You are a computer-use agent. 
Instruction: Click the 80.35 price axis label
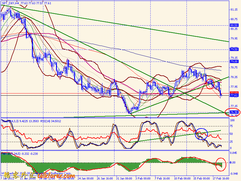[x=234, y=29]
